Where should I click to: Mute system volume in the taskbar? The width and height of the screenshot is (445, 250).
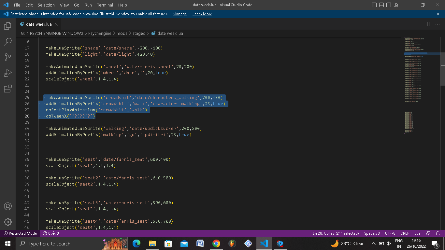(389, 243)
